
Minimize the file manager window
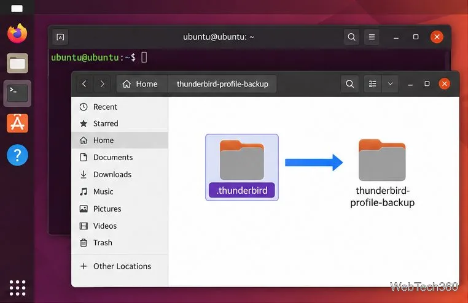[x=410, y=85]
